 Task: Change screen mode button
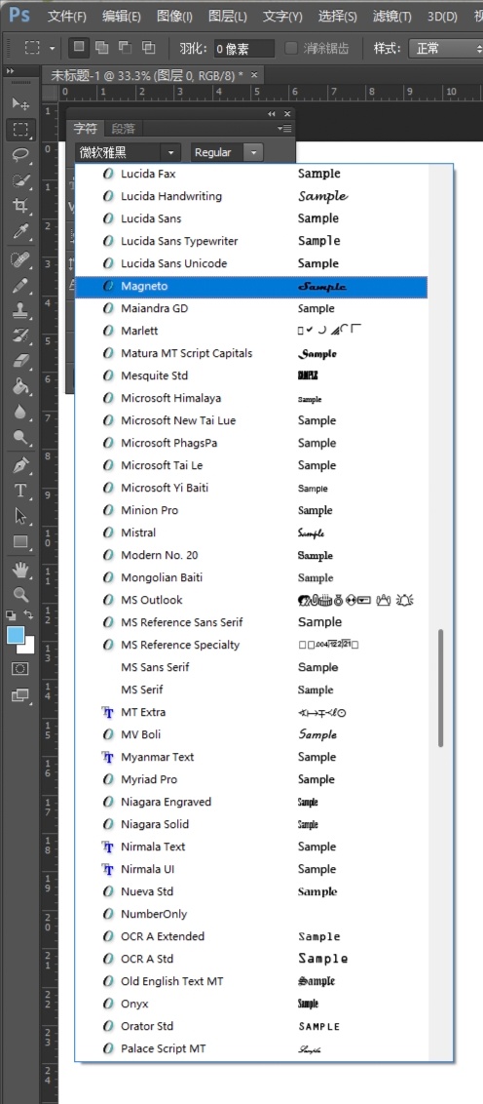coord(20,695)
